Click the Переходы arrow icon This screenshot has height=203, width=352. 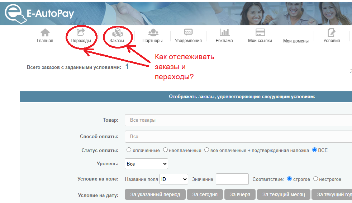[81, 32]
